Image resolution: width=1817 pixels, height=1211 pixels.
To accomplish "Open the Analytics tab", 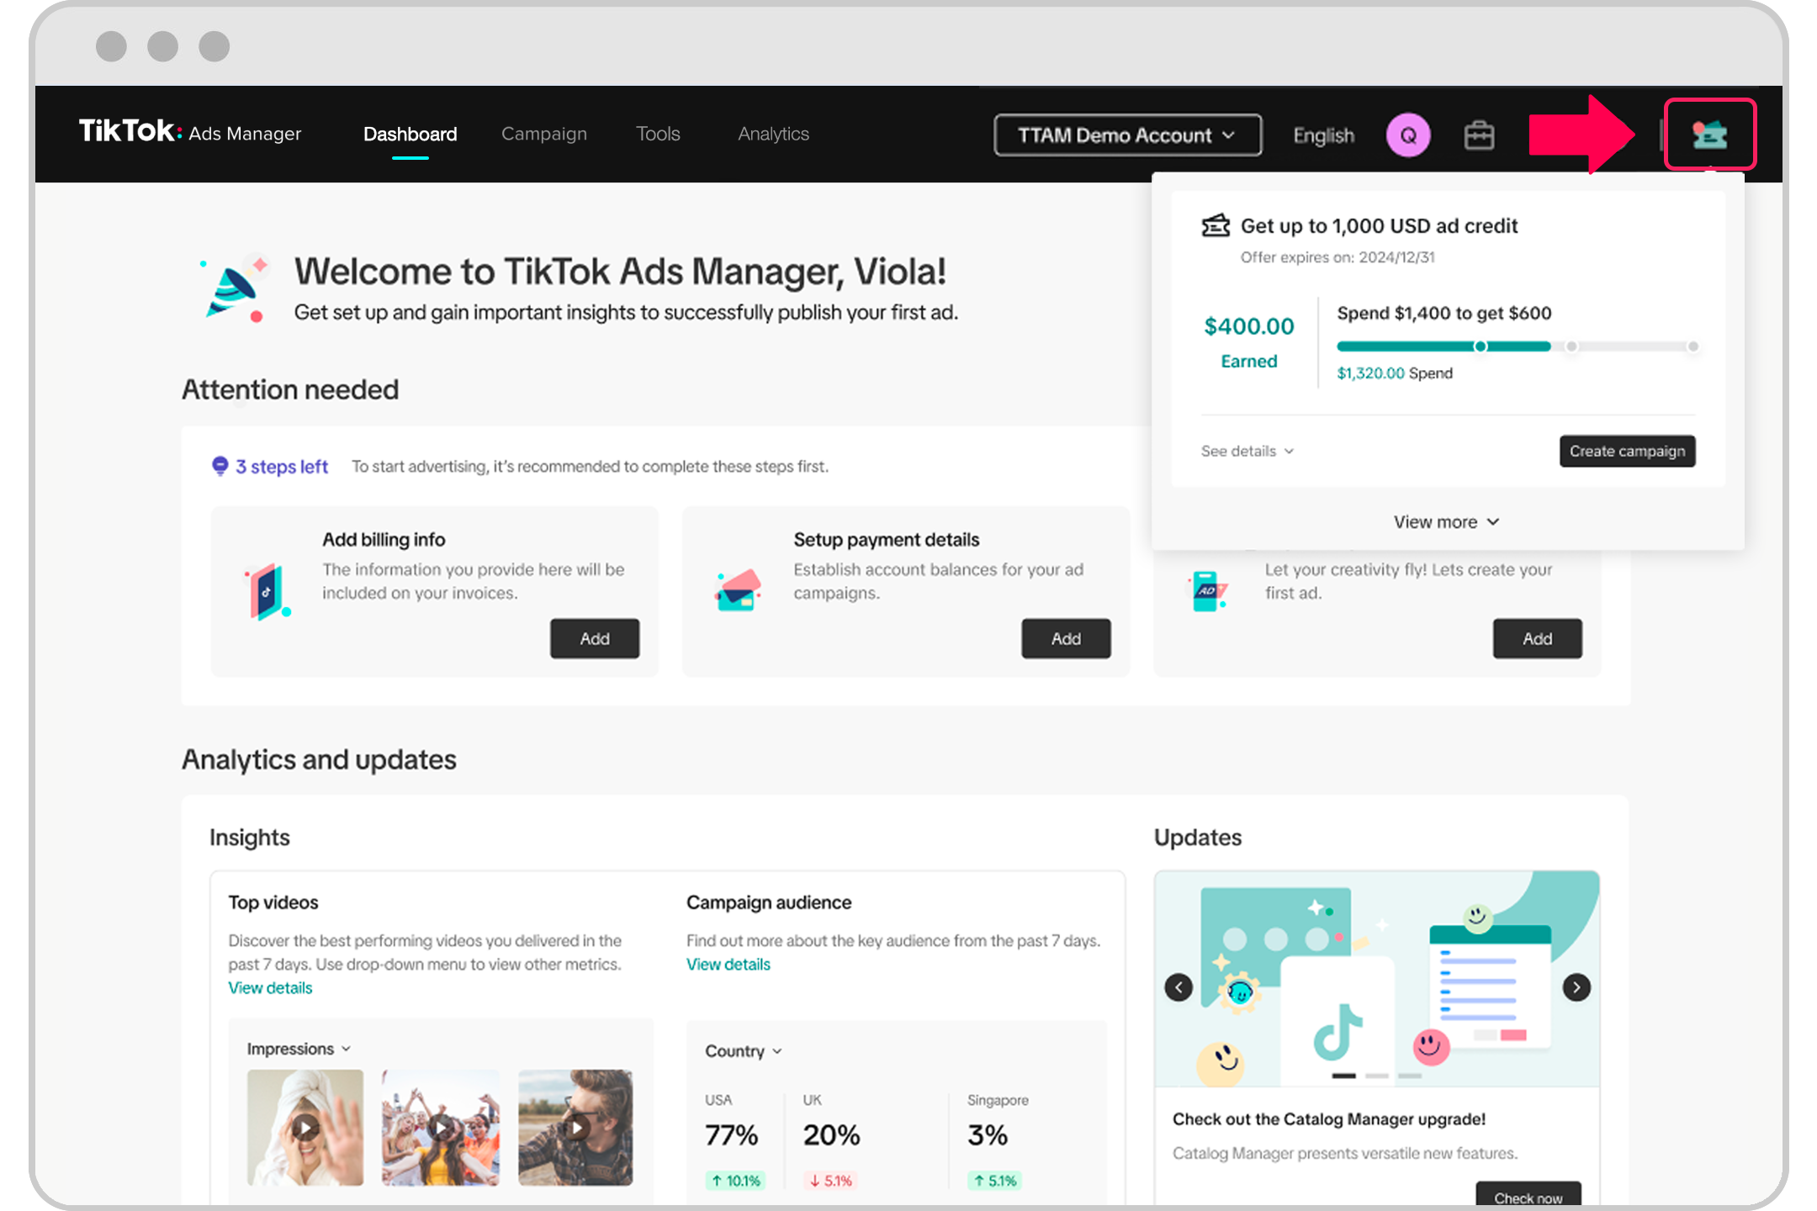I will click(773, 134).
